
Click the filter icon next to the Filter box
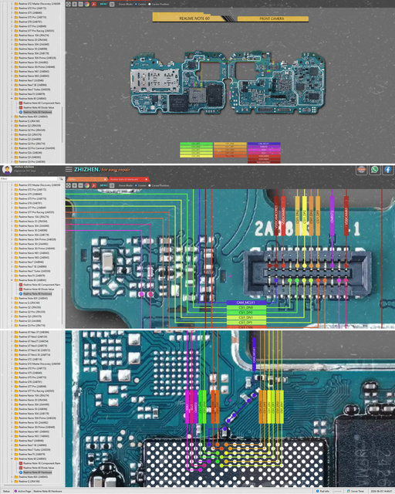coord(61,178)
